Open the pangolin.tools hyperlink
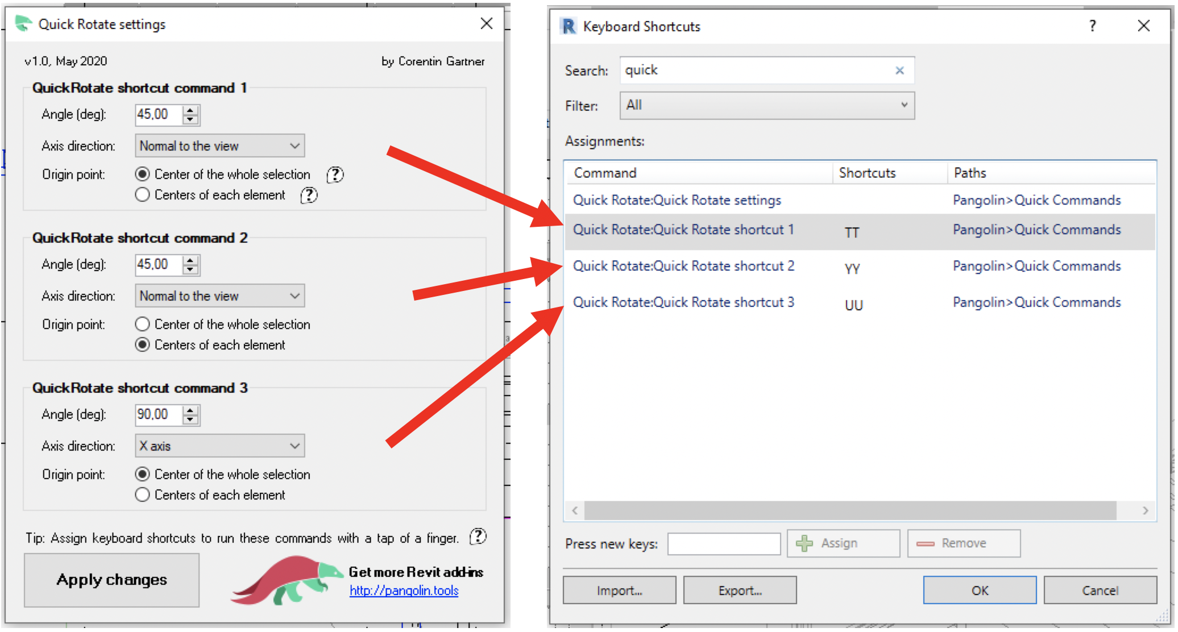 pos(404,591)
